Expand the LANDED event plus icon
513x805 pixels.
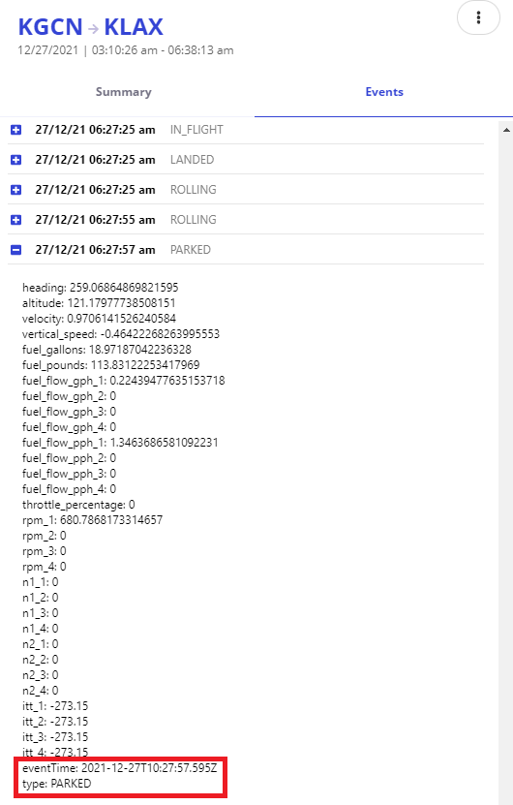tap(15, 160)
